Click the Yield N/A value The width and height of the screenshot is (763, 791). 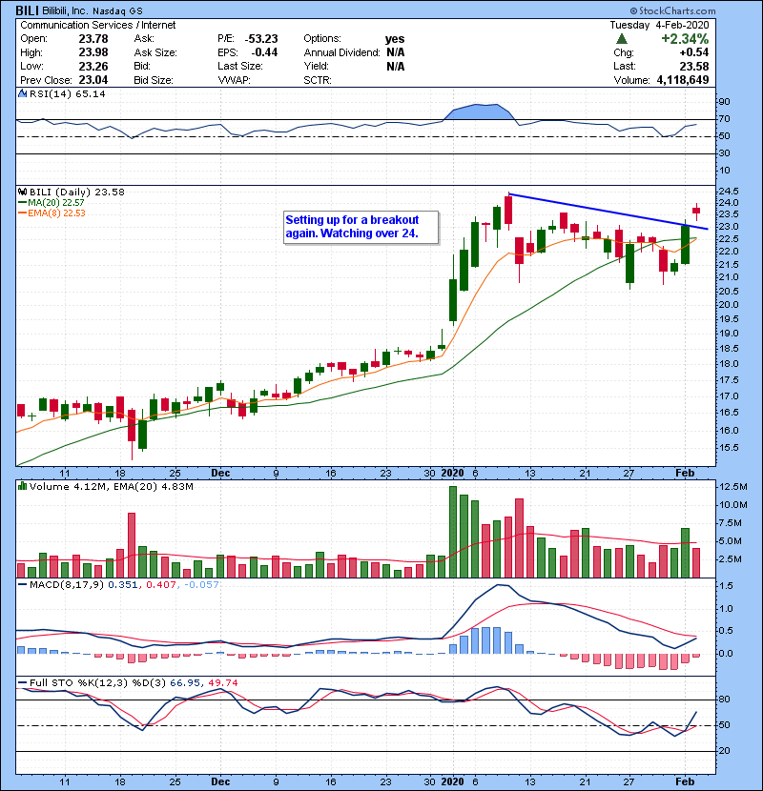pos(396,67)
